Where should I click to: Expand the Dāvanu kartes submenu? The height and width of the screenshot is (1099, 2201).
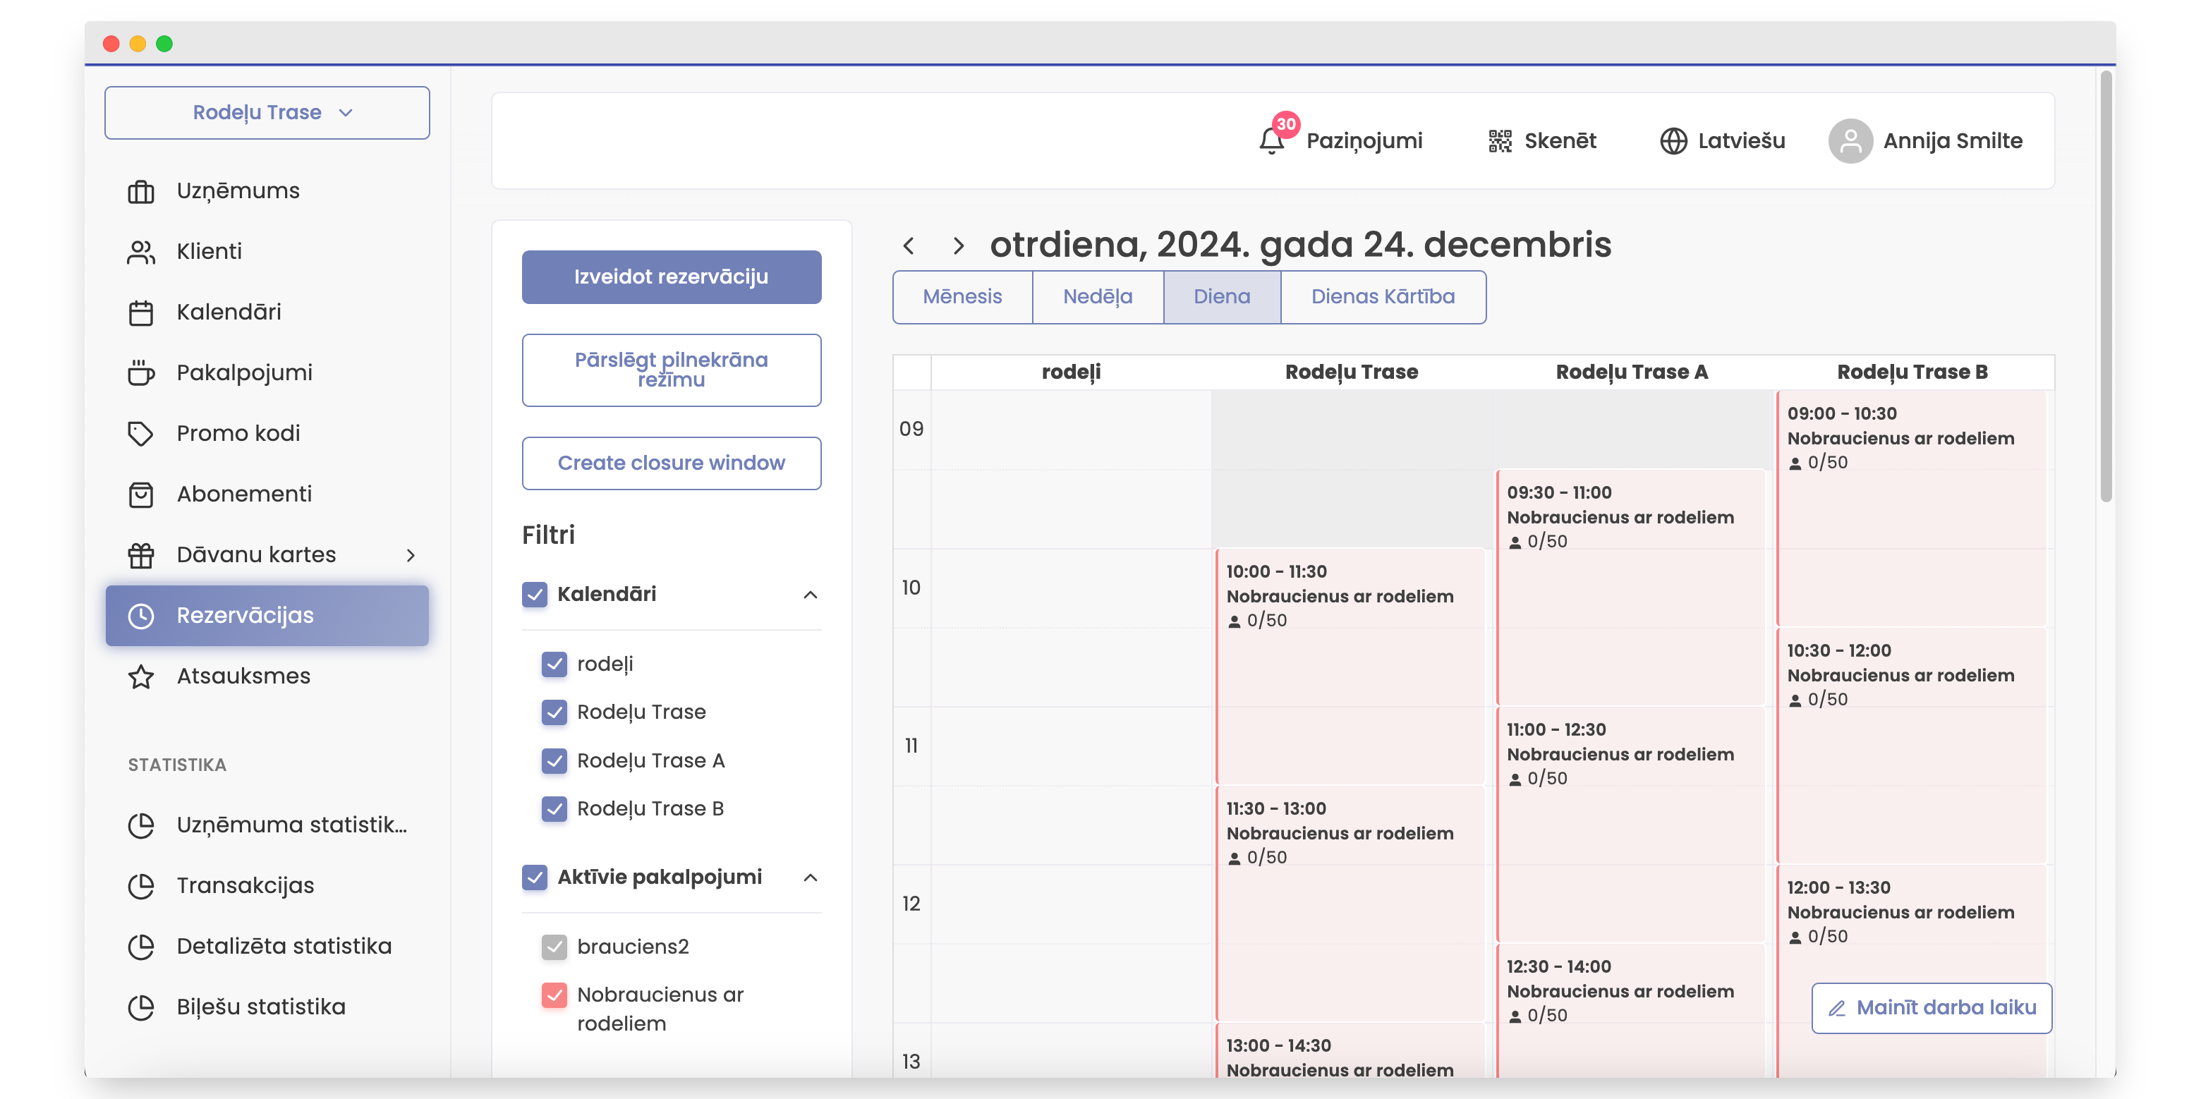point(410,555)
